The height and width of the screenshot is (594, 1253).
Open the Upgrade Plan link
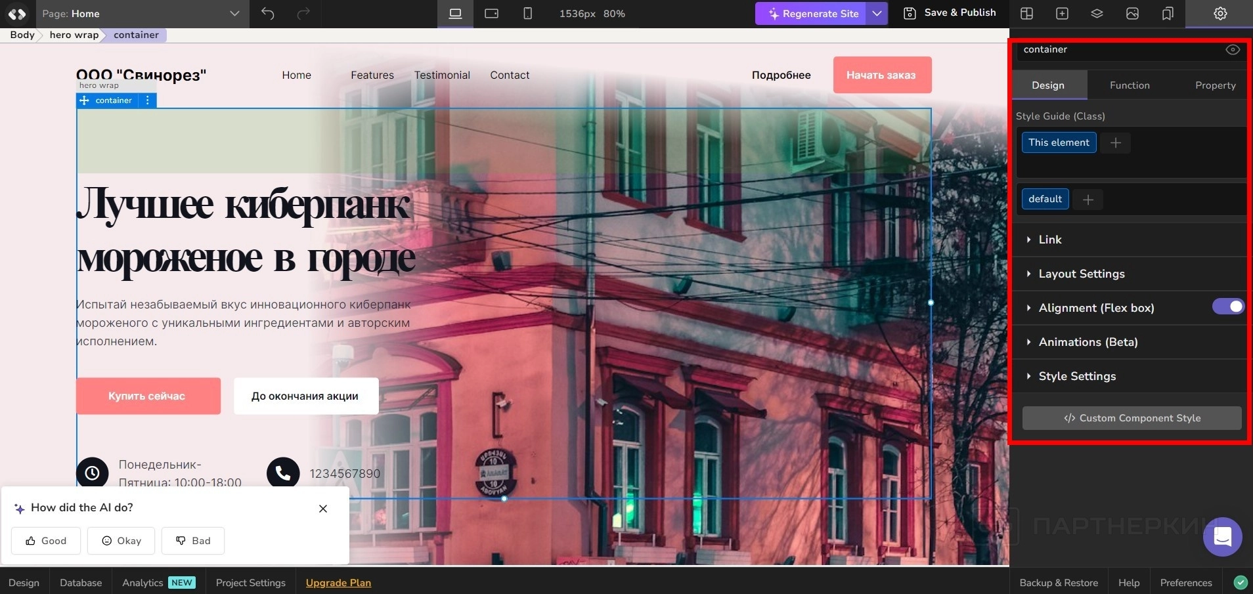point(338,583)
